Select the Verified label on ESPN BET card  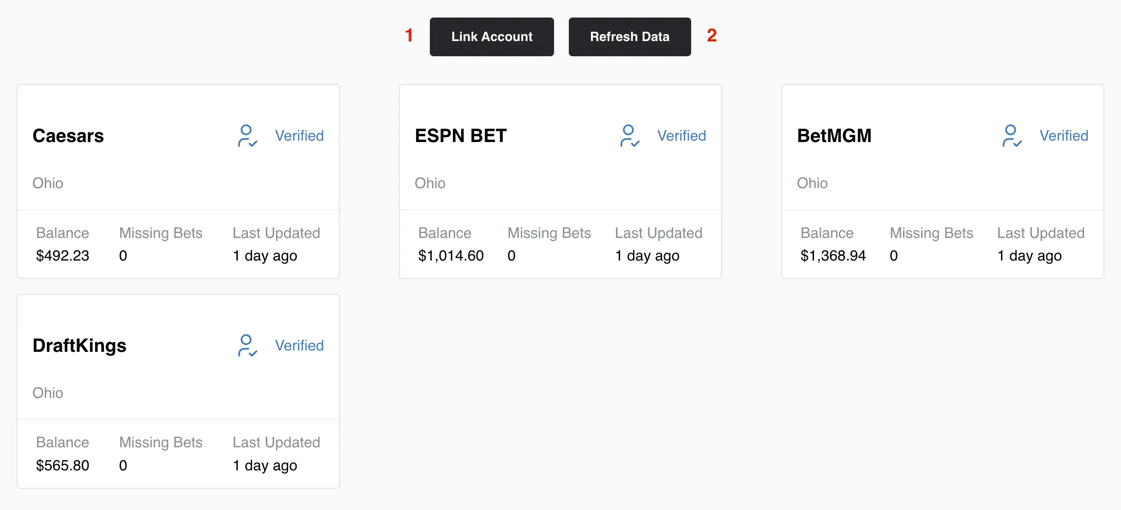[682, 136]
